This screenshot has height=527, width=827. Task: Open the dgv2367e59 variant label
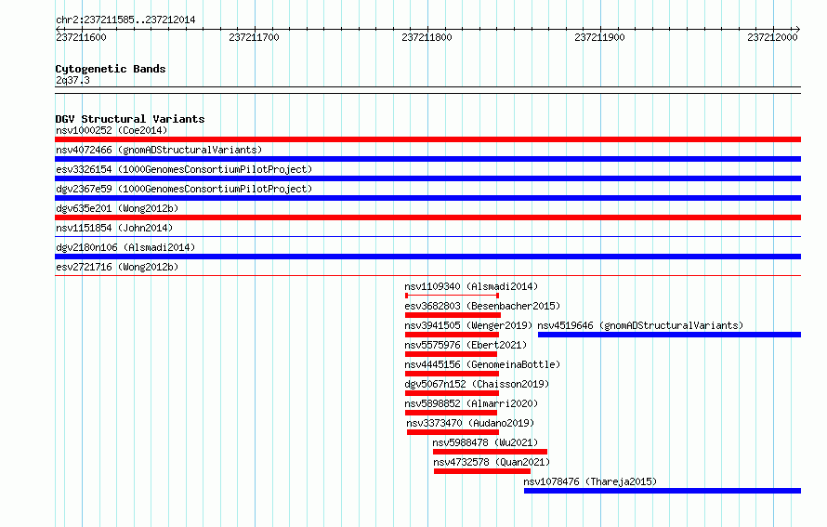184,189
